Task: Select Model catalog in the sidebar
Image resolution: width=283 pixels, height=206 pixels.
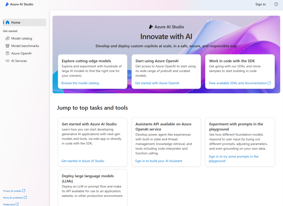Action: (22, 39)
